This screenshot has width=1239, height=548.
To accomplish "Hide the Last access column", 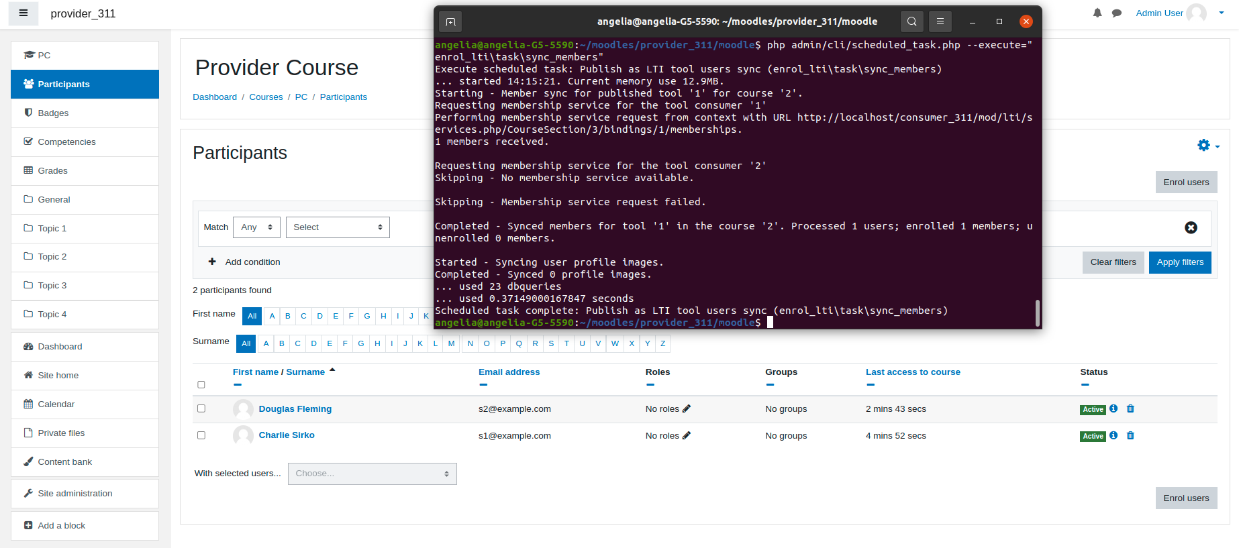I will pyautogui.click(x=871, y=384).
